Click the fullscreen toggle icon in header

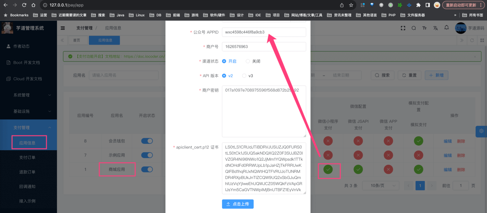[403, 28]
